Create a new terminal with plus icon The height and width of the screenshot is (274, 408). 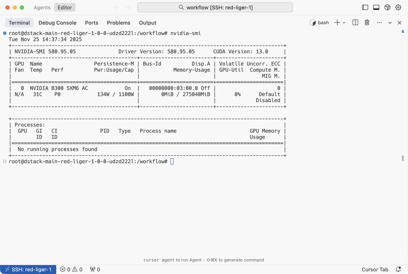[337, 22]
